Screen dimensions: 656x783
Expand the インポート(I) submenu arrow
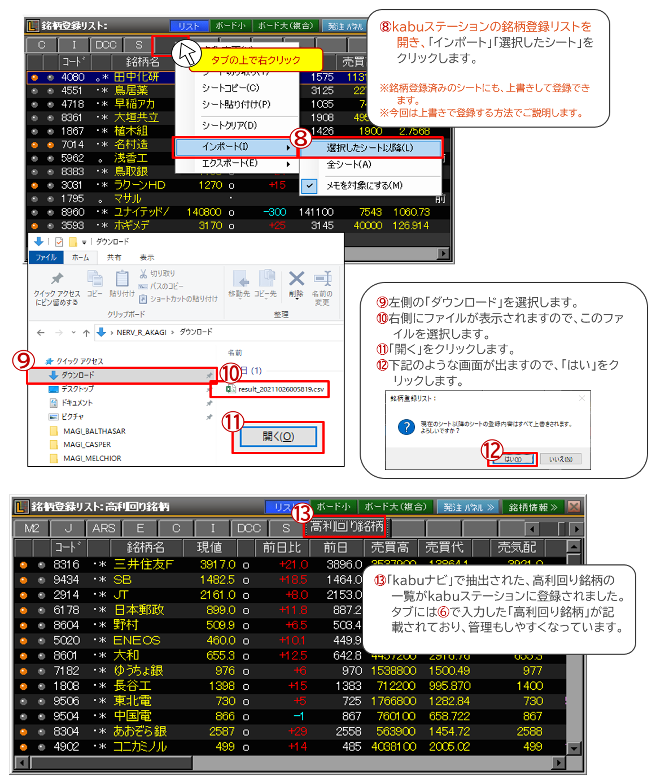288,148
